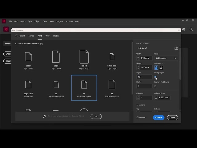Viewport: 197px width, 148px height.
Task: Toggle the Facing Pages checkbox
Action: coord(155,77)
